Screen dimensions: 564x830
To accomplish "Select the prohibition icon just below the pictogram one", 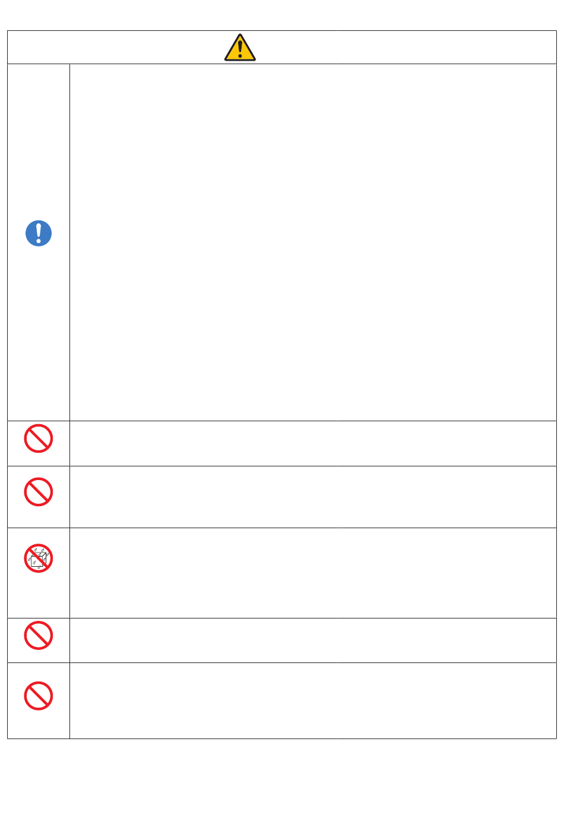I will click(39, 636).
